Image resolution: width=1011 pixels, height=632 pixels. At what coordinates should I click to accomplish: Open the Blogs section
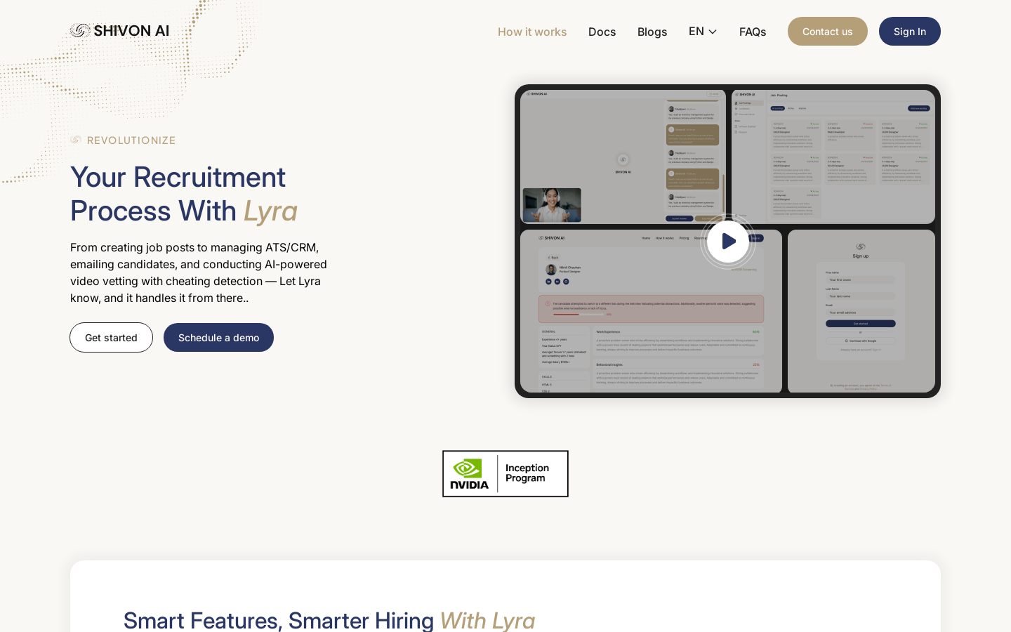[x=652, y=32]
